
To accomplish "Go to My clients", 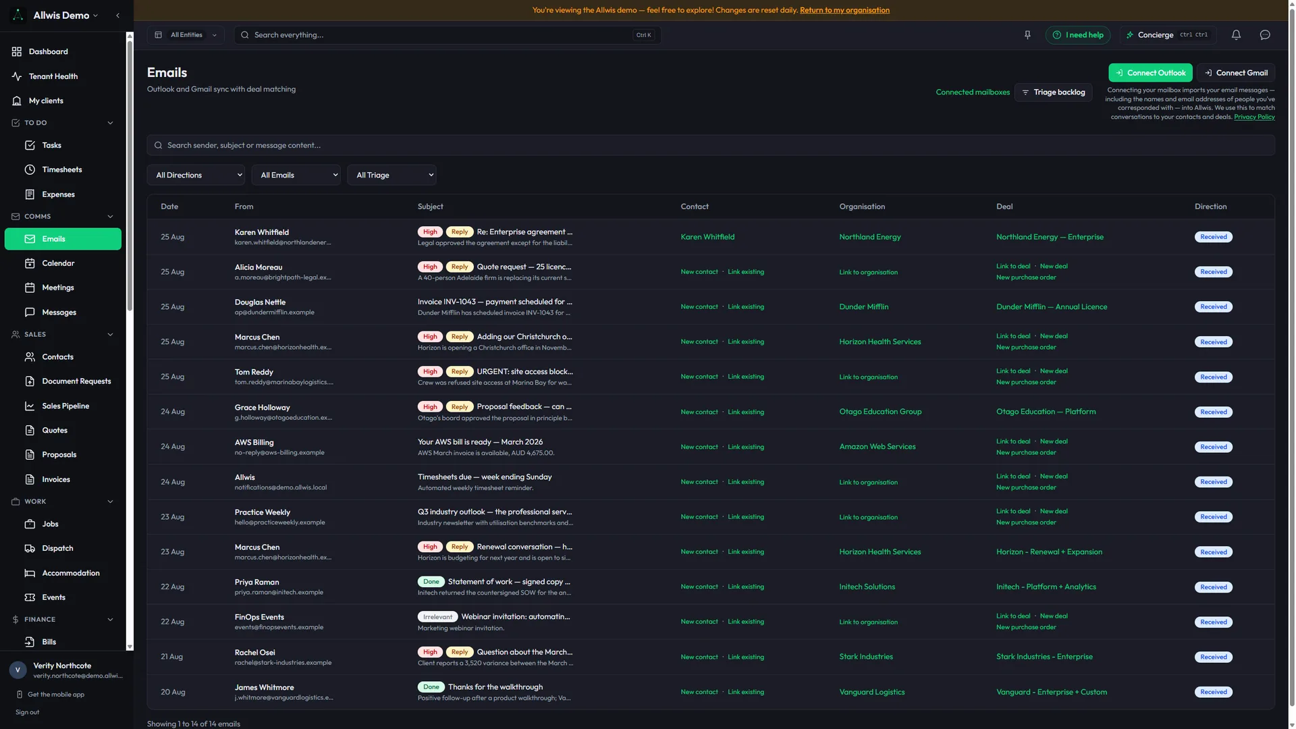I will click(x=63, y=101).
